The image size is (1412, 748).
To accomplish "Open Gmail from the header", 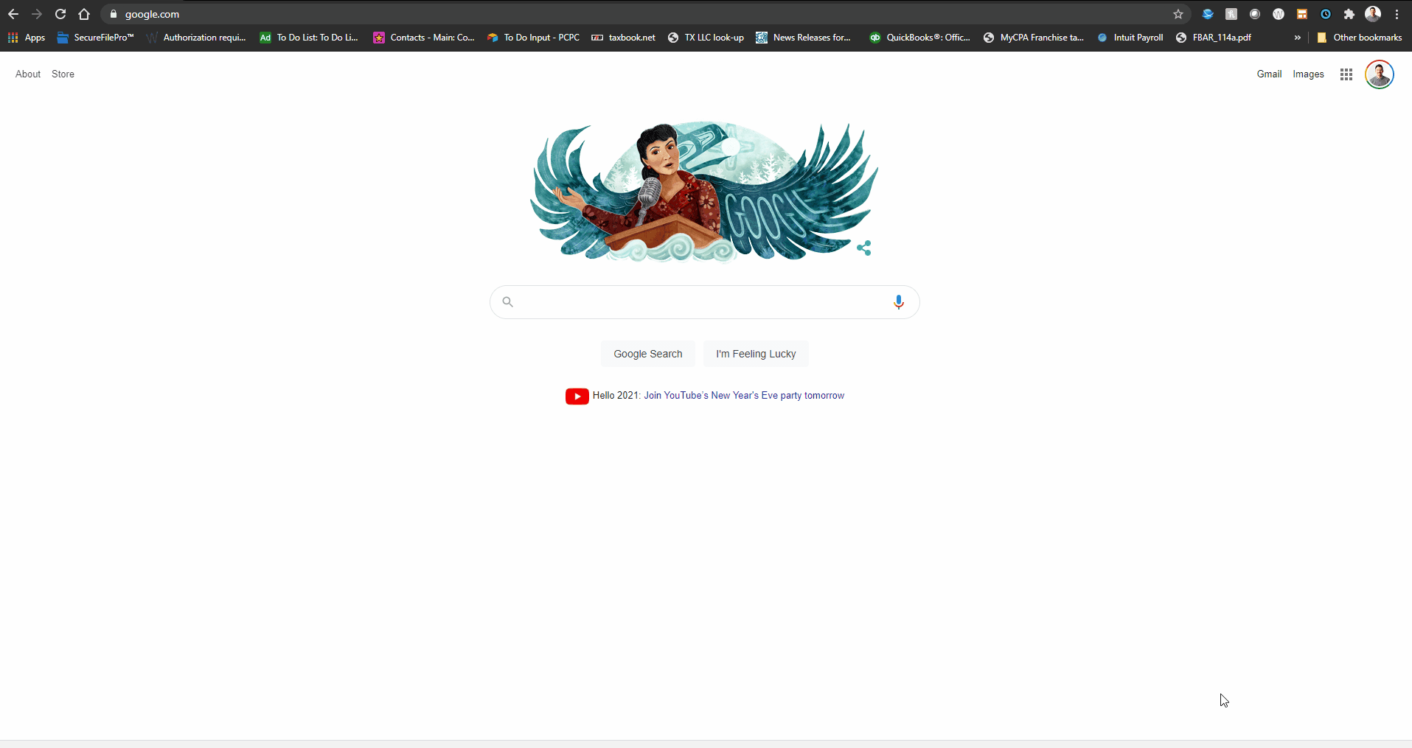I will (1269, 74).
